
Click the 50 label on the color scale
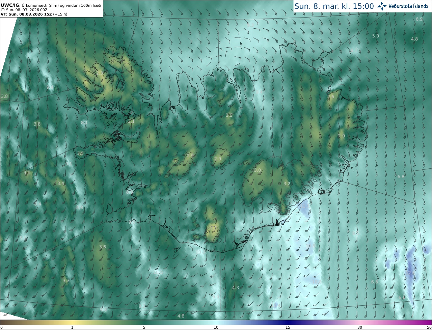pyautogui.click(x=429, y=327)
